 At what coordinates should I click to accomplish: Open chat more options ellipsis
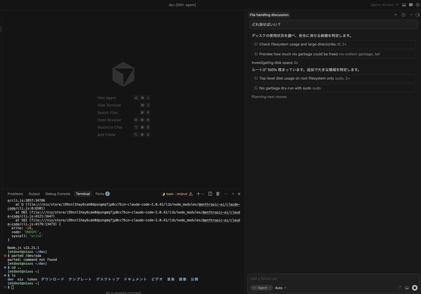[x=411, y=15]
